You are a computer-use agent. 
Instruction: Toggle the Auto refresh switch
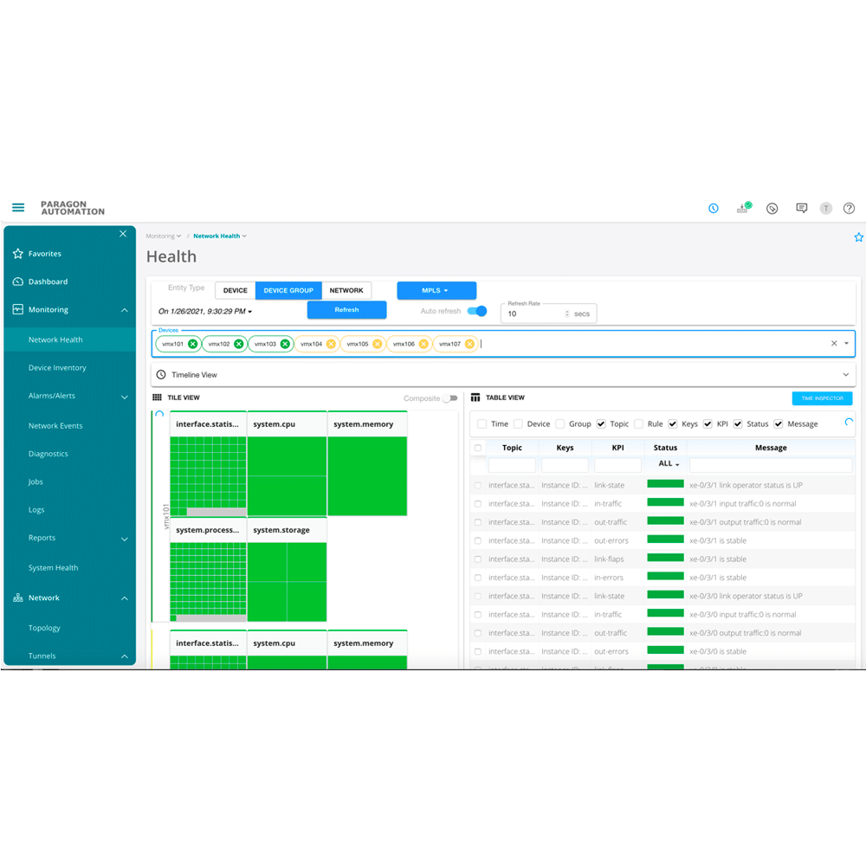(477, 311)
